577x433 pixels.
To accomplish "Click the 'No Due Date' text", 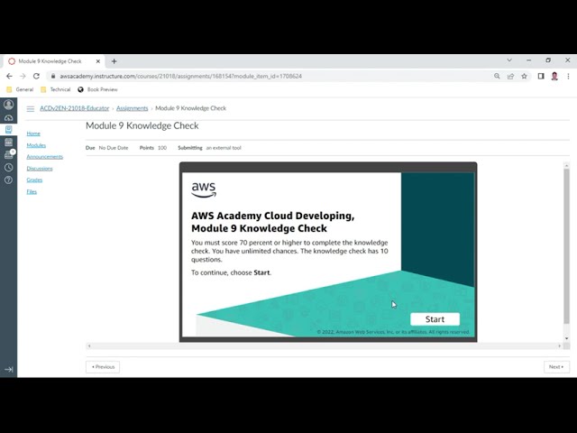I will pyautogui.click(x=114, y=148).
